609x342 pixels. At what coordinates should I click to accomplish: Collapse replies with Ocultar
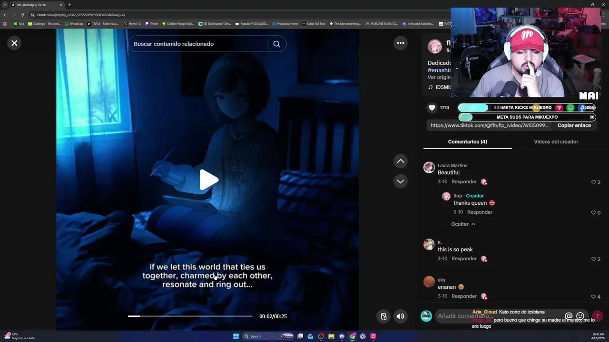click(x=463, y=224)
